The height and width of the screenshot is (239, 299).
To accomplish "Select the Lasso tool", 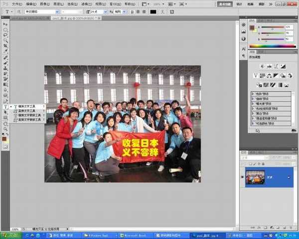I will 6,35.
